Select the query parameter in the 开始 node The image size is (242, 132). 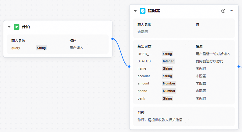pyautogui.click(x=16, y=48)
